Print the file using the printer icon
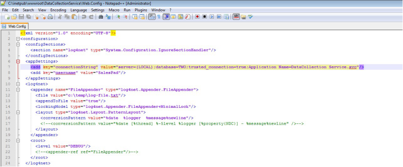403x167 pixels. pos(50,17)
